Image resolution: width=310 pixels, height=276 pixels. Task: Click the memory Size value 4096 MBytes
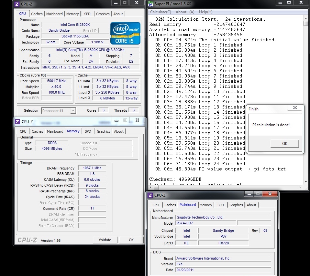click(x=52, y=148)
